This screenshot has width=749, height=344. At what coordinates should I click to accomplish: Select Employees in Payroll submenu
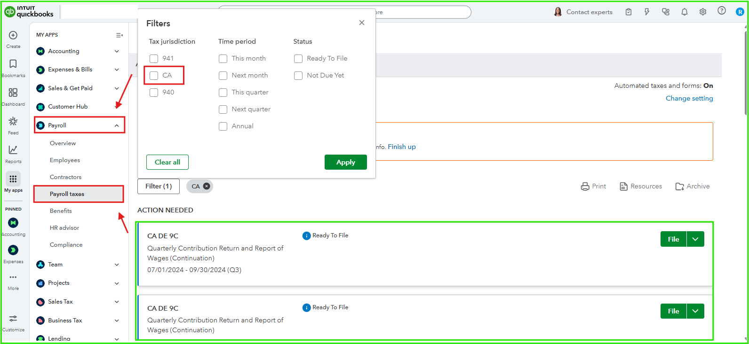[x=65, y=160]
